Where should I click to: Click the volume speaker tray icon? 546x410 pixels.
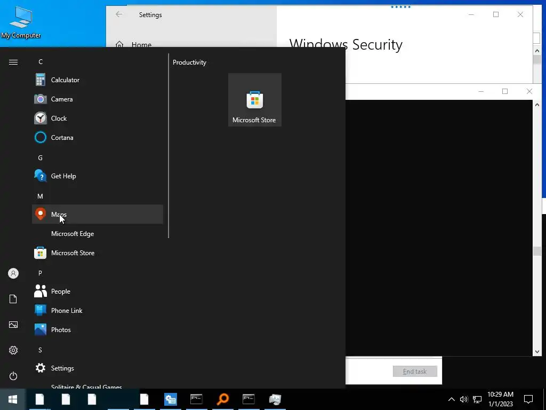pyautogui.click(x=464, y=399)
